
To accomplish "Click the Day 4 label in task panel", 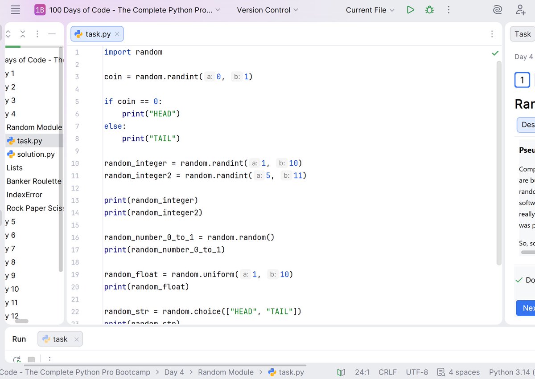I will pos(523,57).
